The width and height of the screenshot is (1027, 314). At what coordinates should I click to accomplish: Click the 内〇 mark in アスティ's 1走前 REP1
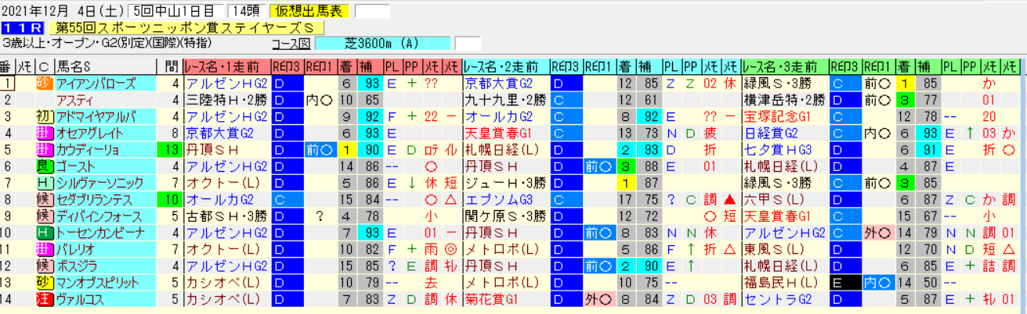318,99
